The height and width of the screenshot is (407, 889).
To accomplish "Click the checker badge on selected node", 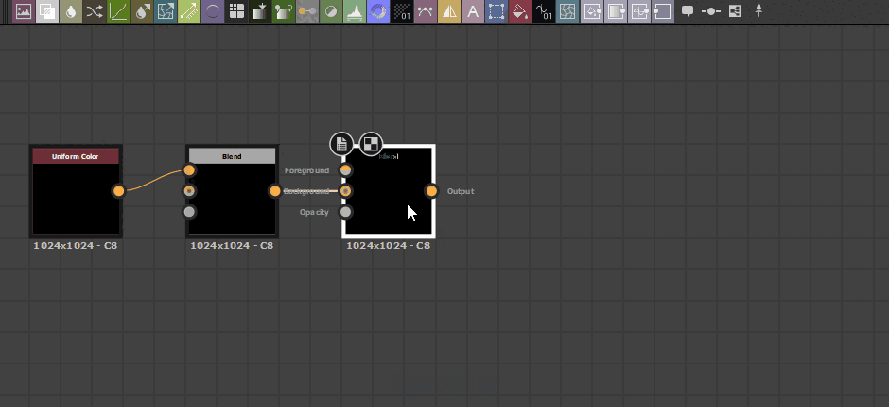I will point(371,144).
